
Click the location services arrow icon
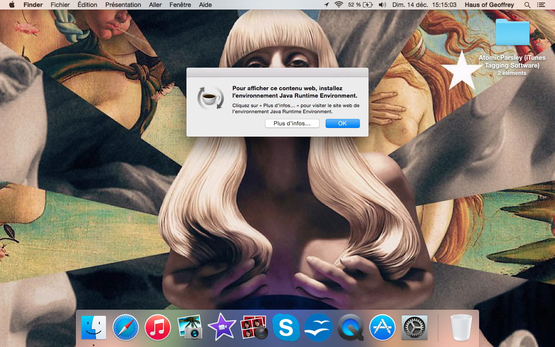[x=326, y=5]
